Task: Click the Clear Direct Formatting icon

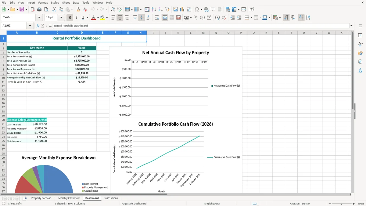Action: coord(85,9)
